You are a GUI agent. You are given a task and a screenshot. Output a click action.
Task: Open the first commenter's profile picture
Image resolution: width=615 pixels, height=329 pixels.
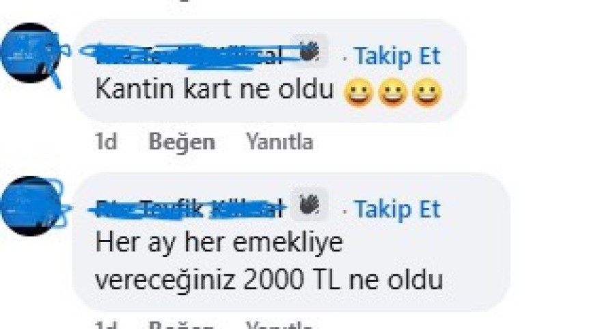point(31,53)
